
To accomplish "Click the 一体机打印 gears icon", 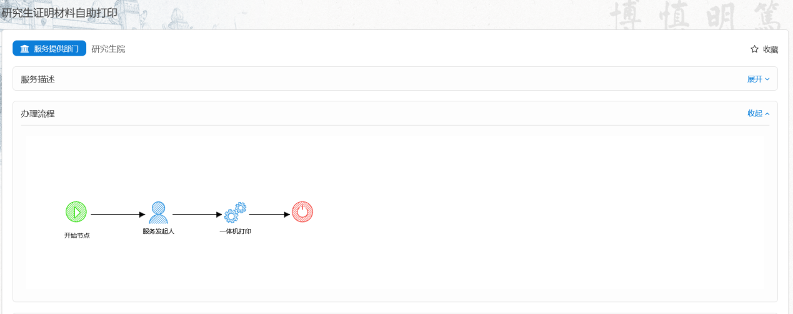I will pos(235,213).
